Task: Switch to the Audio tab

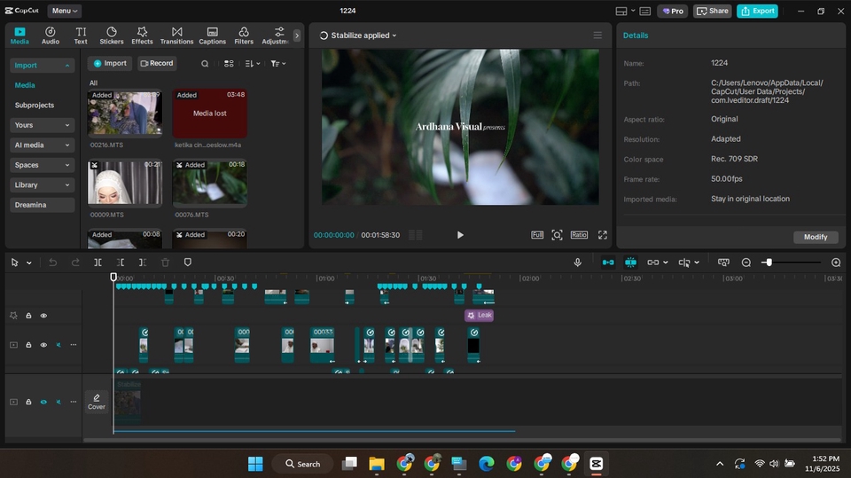Action: (x=51, y=35)
